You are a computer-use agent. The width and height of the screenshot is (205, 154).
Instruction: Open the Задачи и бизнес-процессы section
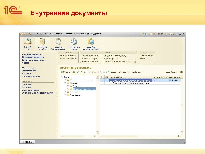(x=58, y=44)
